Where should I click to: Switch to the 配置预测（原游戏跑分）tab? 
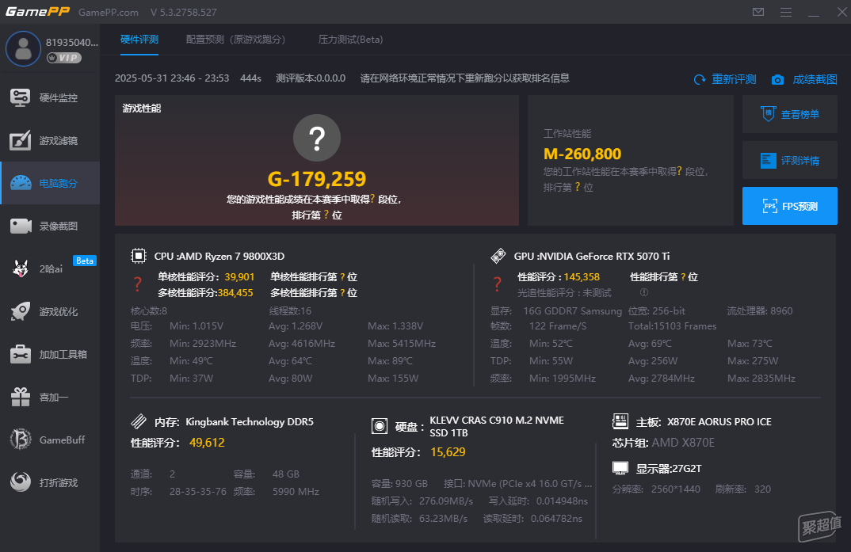[235, 40]
